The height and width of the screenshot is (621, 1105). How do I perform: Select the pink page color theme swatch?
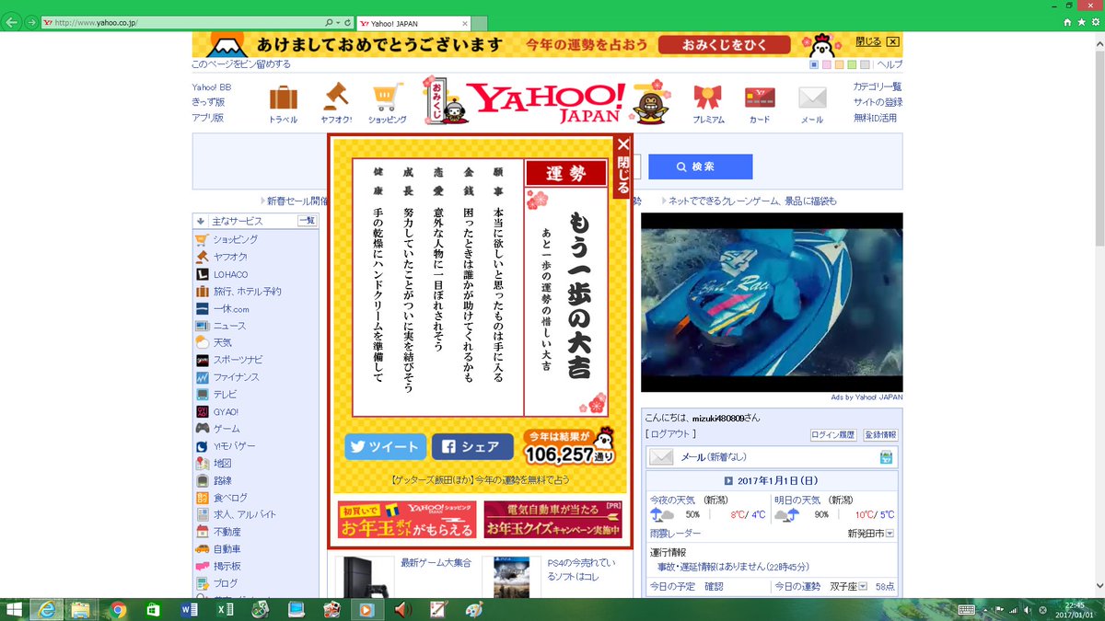coord(827,64)
